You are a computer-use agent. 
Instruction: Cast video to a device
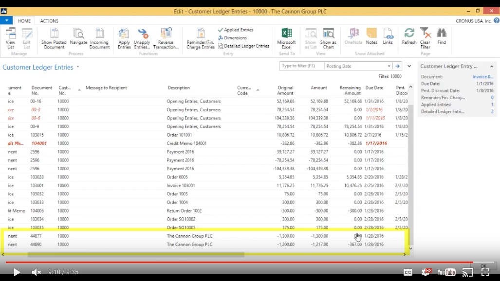coord(468,272)
